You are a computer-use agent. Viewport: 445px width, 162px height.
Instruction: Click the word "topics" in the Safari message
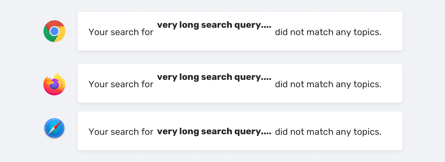pos(367,132)
